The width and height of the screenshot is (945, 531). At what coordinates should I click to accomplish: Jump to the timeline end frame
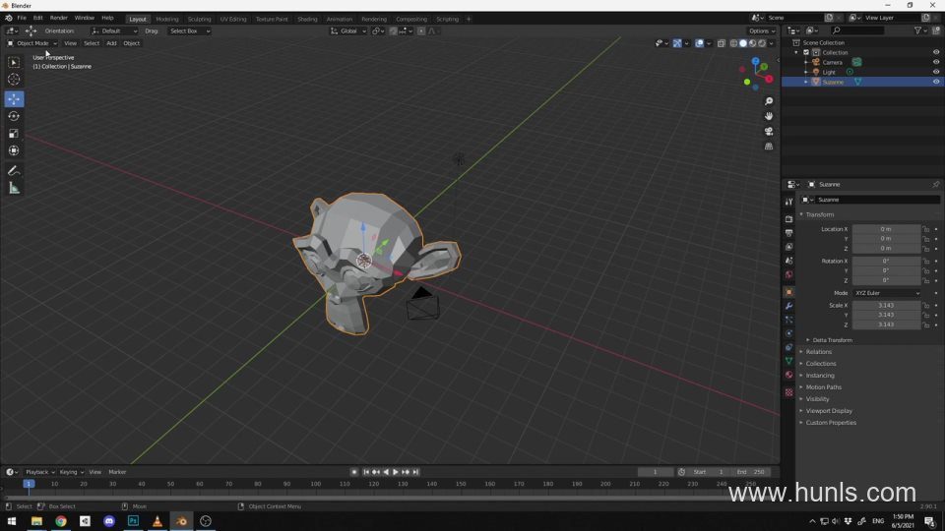coord(415,472)
